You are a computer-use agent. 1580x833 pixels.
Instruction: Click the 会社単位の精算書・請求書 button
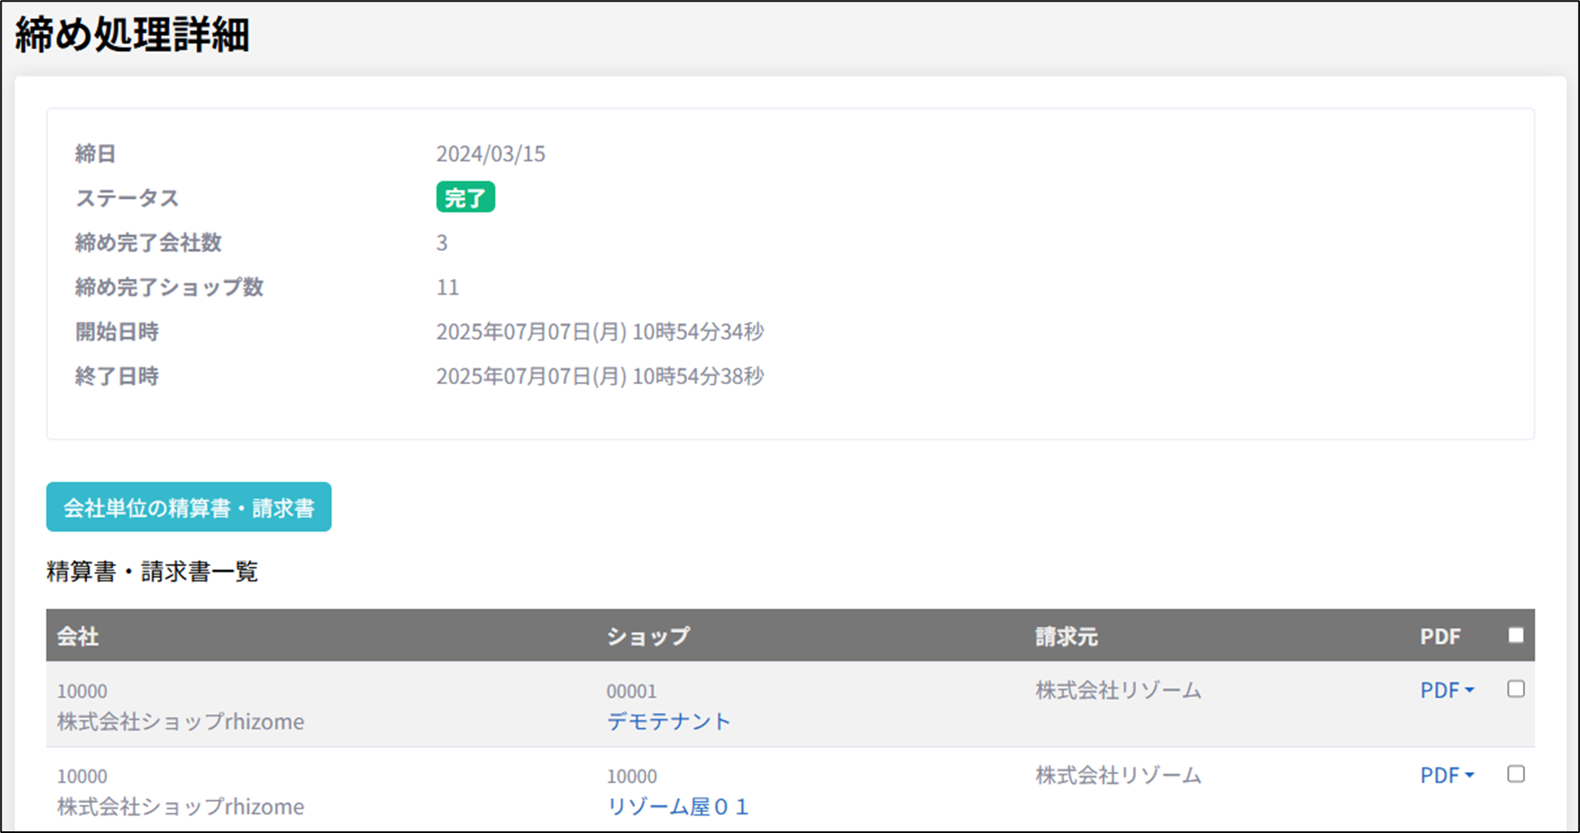188,507
